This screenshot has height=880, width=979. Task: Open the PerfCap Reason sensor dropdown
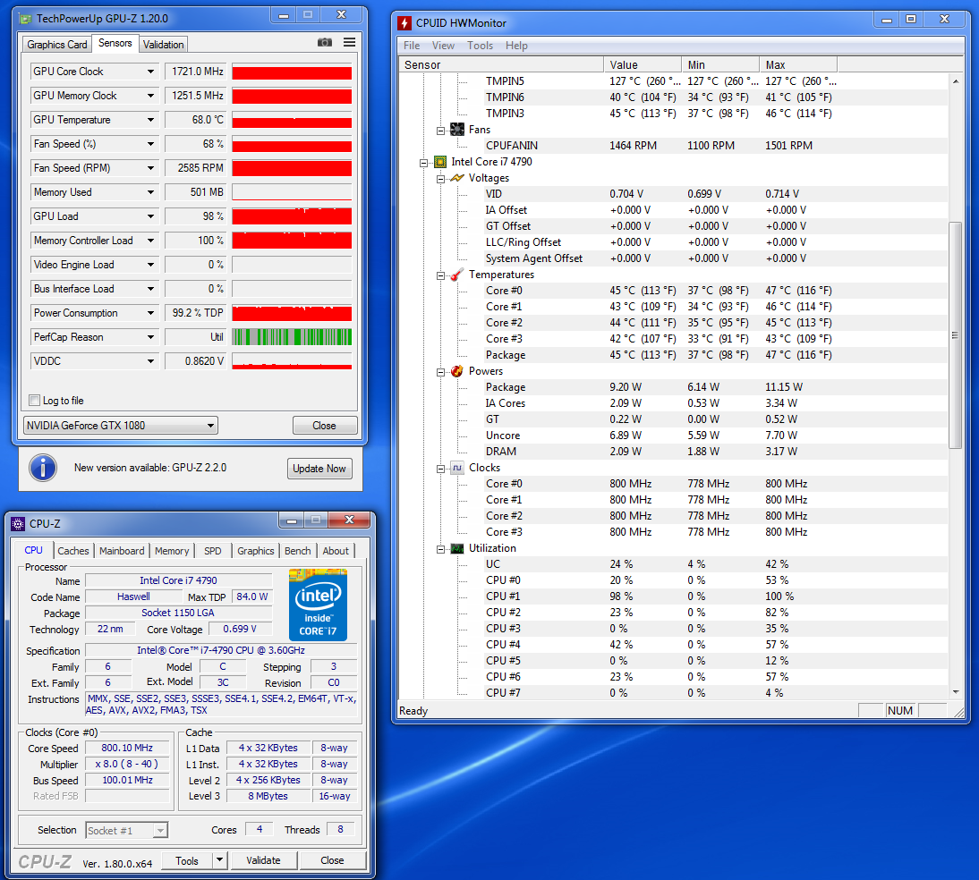(x=150, y=337)
